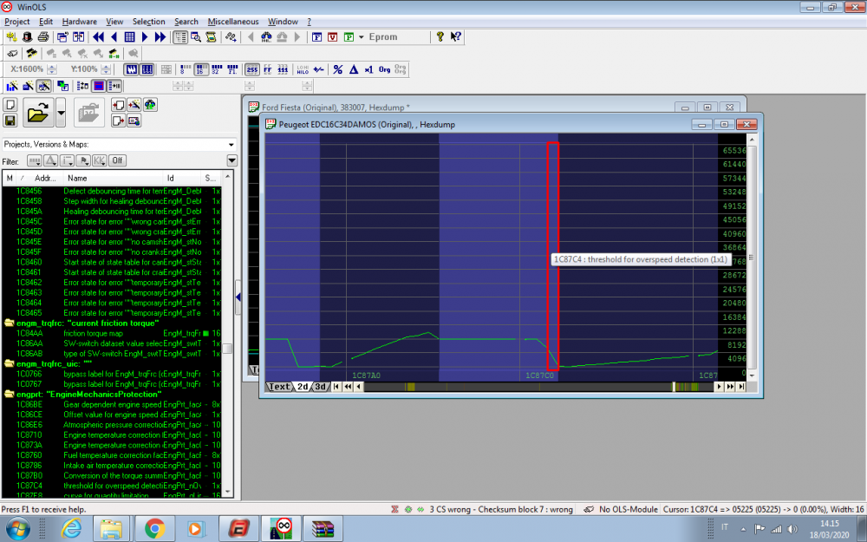Click the Y zoom 100% stepper

pos(106,69)
